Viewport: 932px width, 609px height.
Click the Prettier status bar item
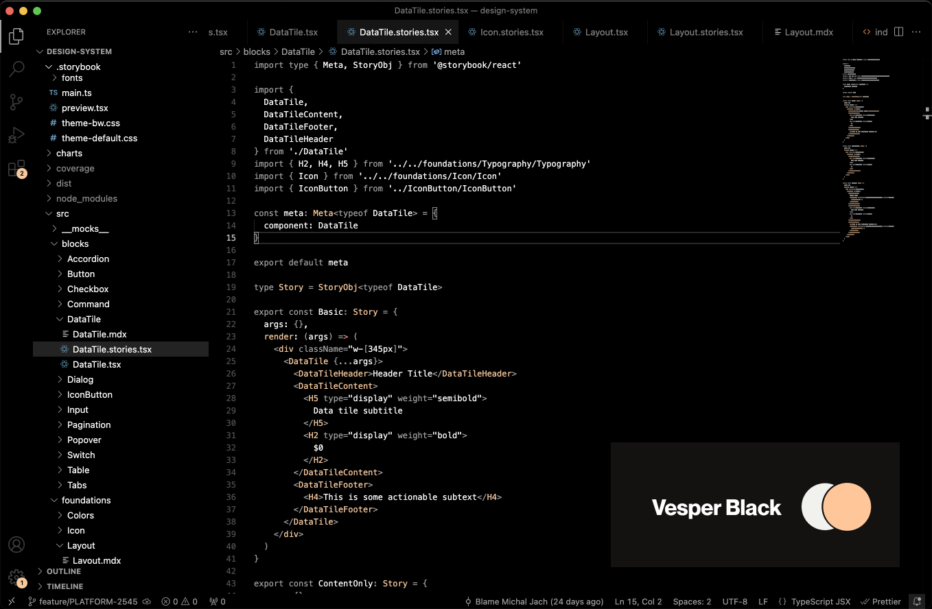[881, 601]
